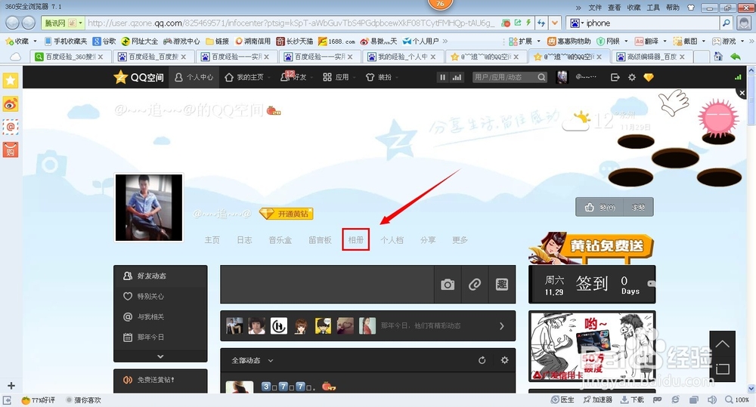Viewport: 756px width, 407px height.
Task: Click the yellow diamond icon in top bar
Action: [649, 77]
